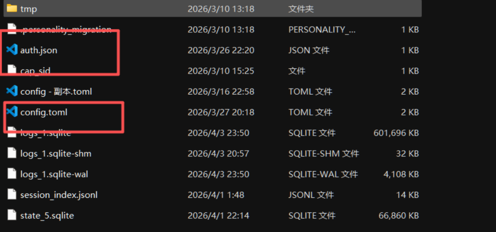Click the JSONL 文件 type label
496x232 pixels.
pyautogui.click(x=311, y=195)
